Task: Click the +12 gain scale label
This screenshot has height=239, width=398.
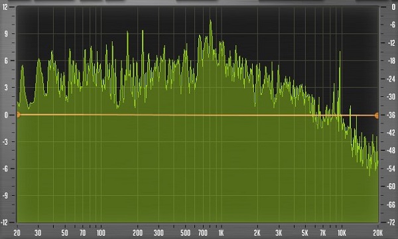Action: pos(5,7)
